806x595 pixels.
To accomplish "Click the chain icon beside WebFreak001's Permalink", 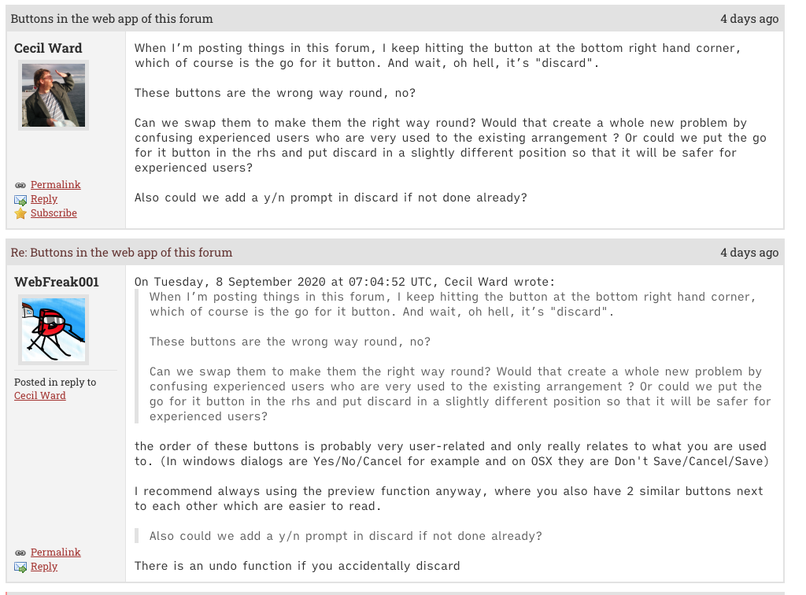I will 20,552.
